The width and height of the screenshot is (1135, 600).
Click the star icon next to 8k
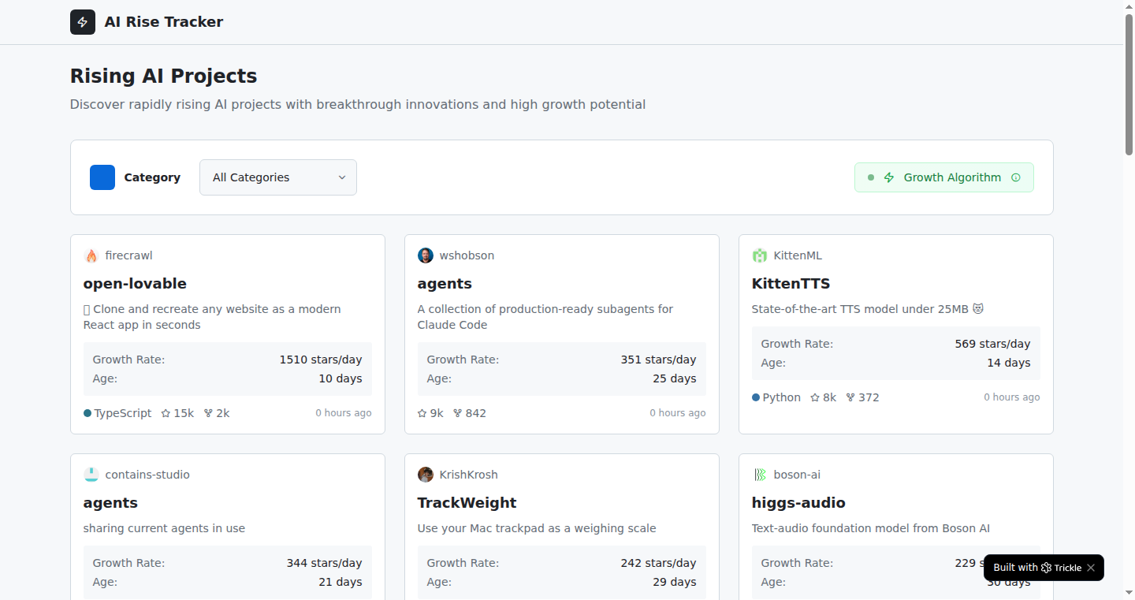pyautogui.click(x=815, y=397)
